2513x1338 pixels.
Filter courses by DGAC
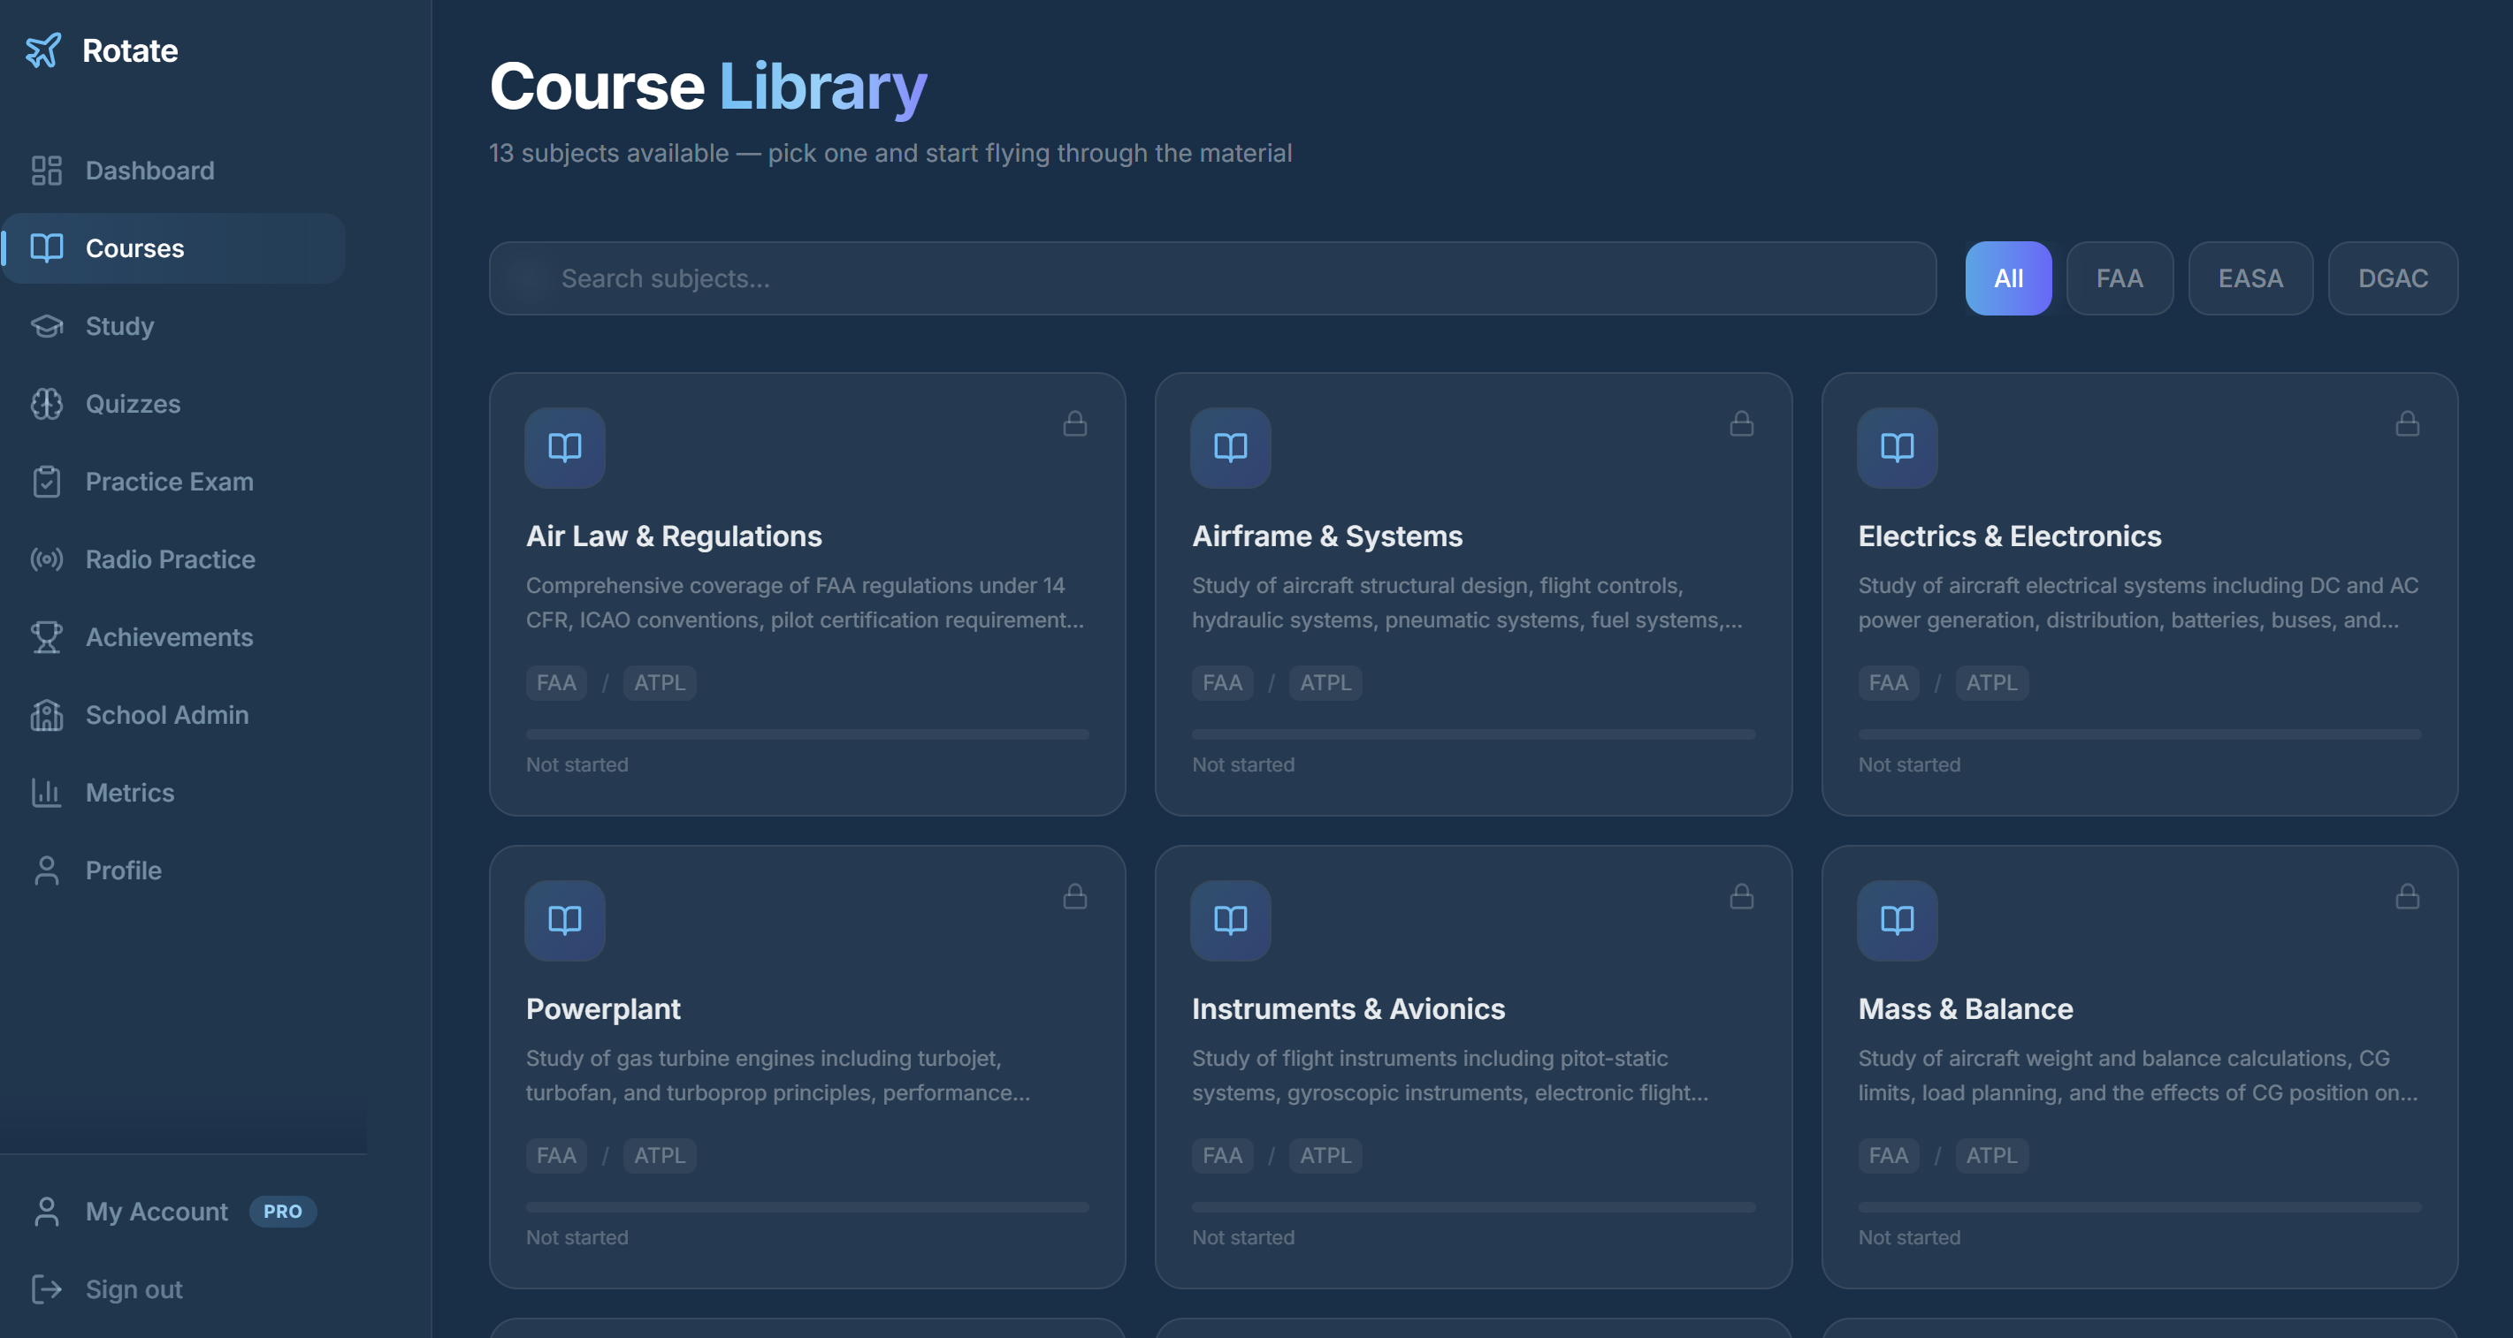pyautogui.click(x=2392, y=279)
